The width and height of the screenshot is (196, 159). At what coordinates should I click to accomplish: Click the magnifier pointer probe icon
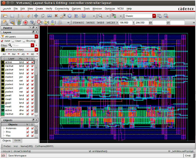tap(32, 23)
